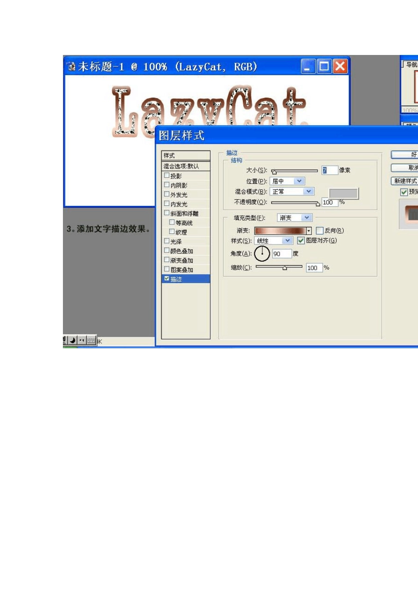This screenshot has height=591, width=418.
Task: Click the brown gradient swatch bar
Action: (x=280, y=231)
